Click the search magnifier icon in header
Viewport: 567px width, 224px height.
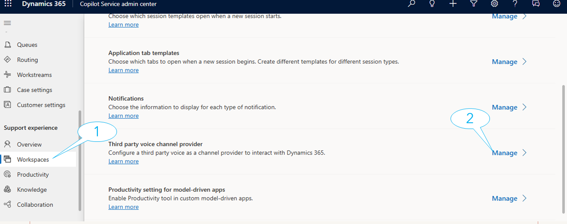pos(412,4)
